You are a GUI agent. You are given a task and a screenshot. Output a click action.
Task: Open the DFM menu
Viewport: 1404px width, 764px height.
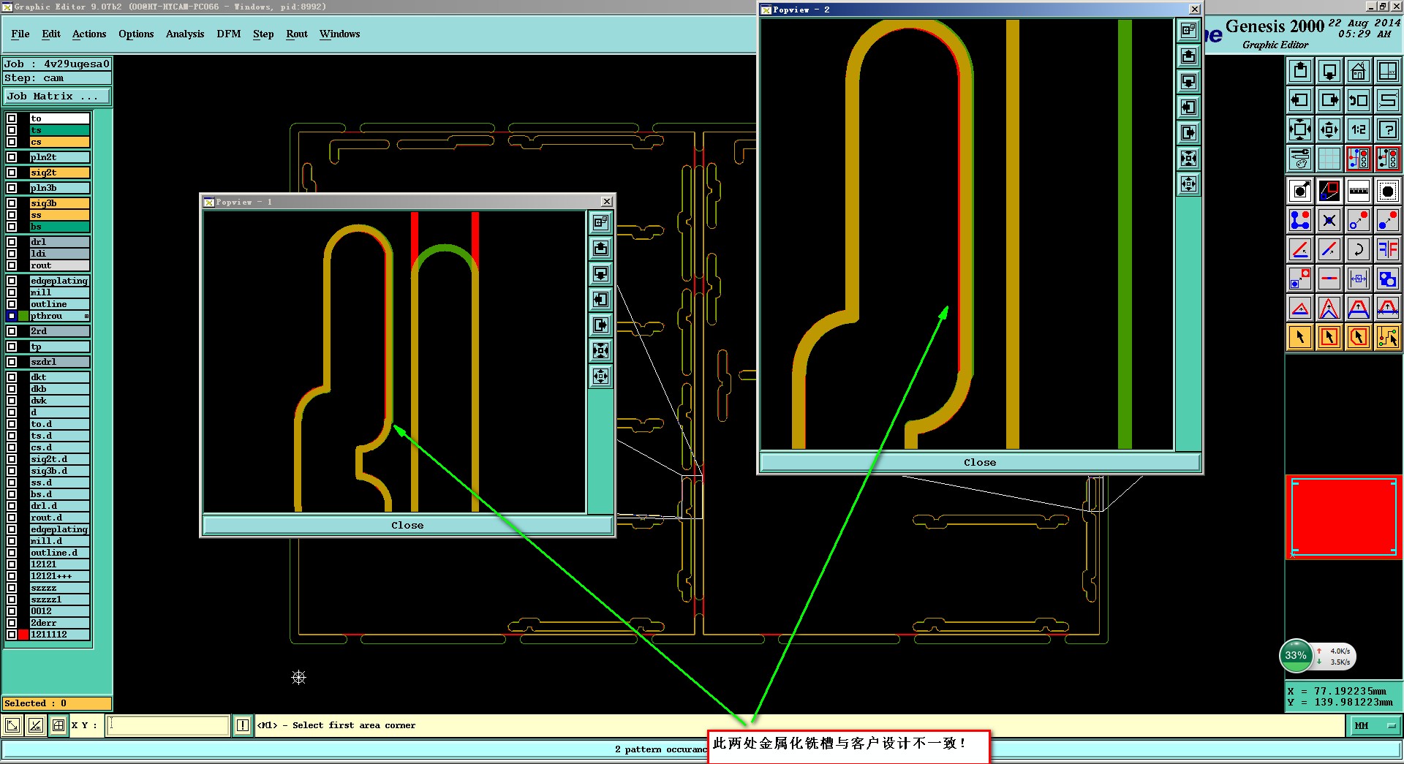[229, 34]
